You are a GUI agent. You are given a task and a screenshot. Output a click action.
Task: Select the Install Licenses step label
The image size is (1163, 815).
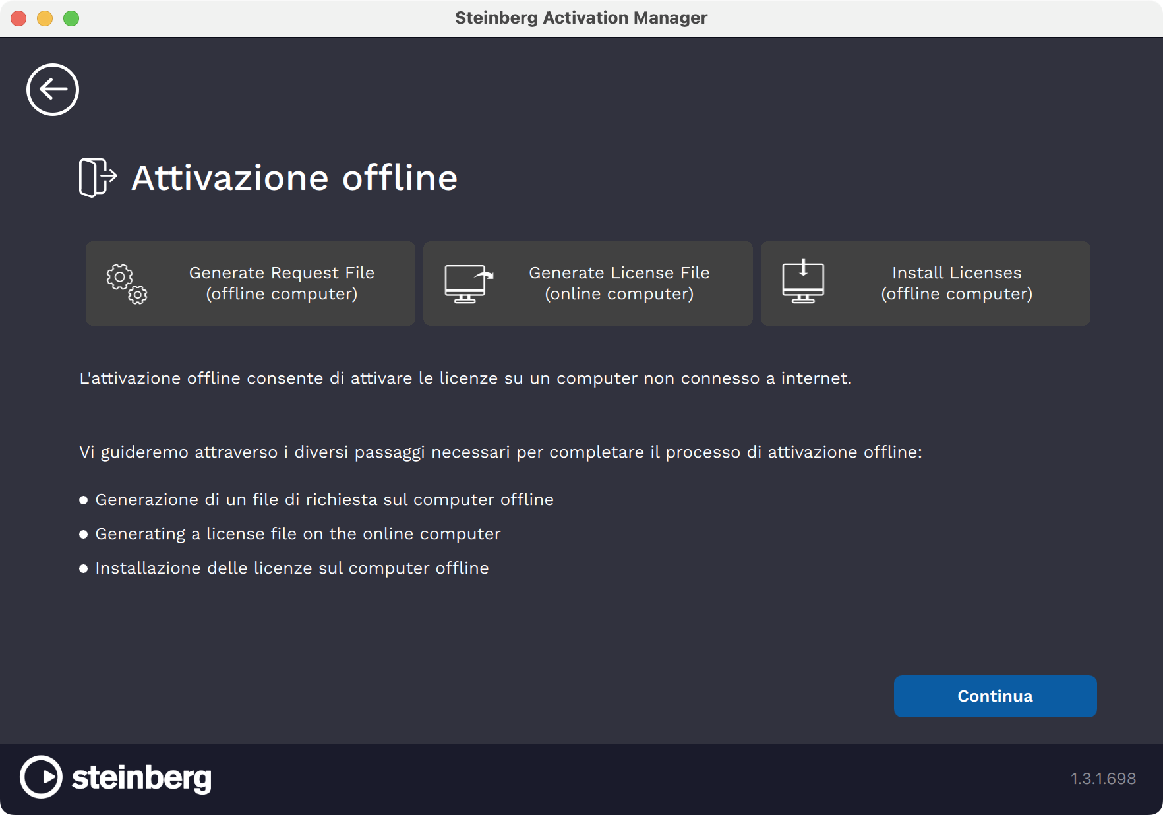click(x=956, y=284)
